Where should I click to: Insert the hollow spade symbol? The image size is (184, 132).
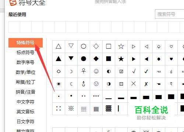pyautogui.click(x=159, y=46)
